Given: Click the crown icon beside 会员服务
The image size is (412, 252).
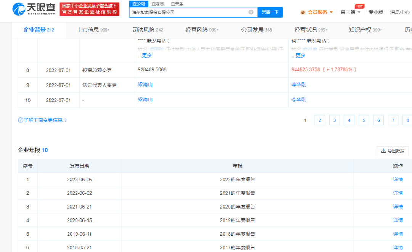Looking at the screenshot, I should coord(303,12).
